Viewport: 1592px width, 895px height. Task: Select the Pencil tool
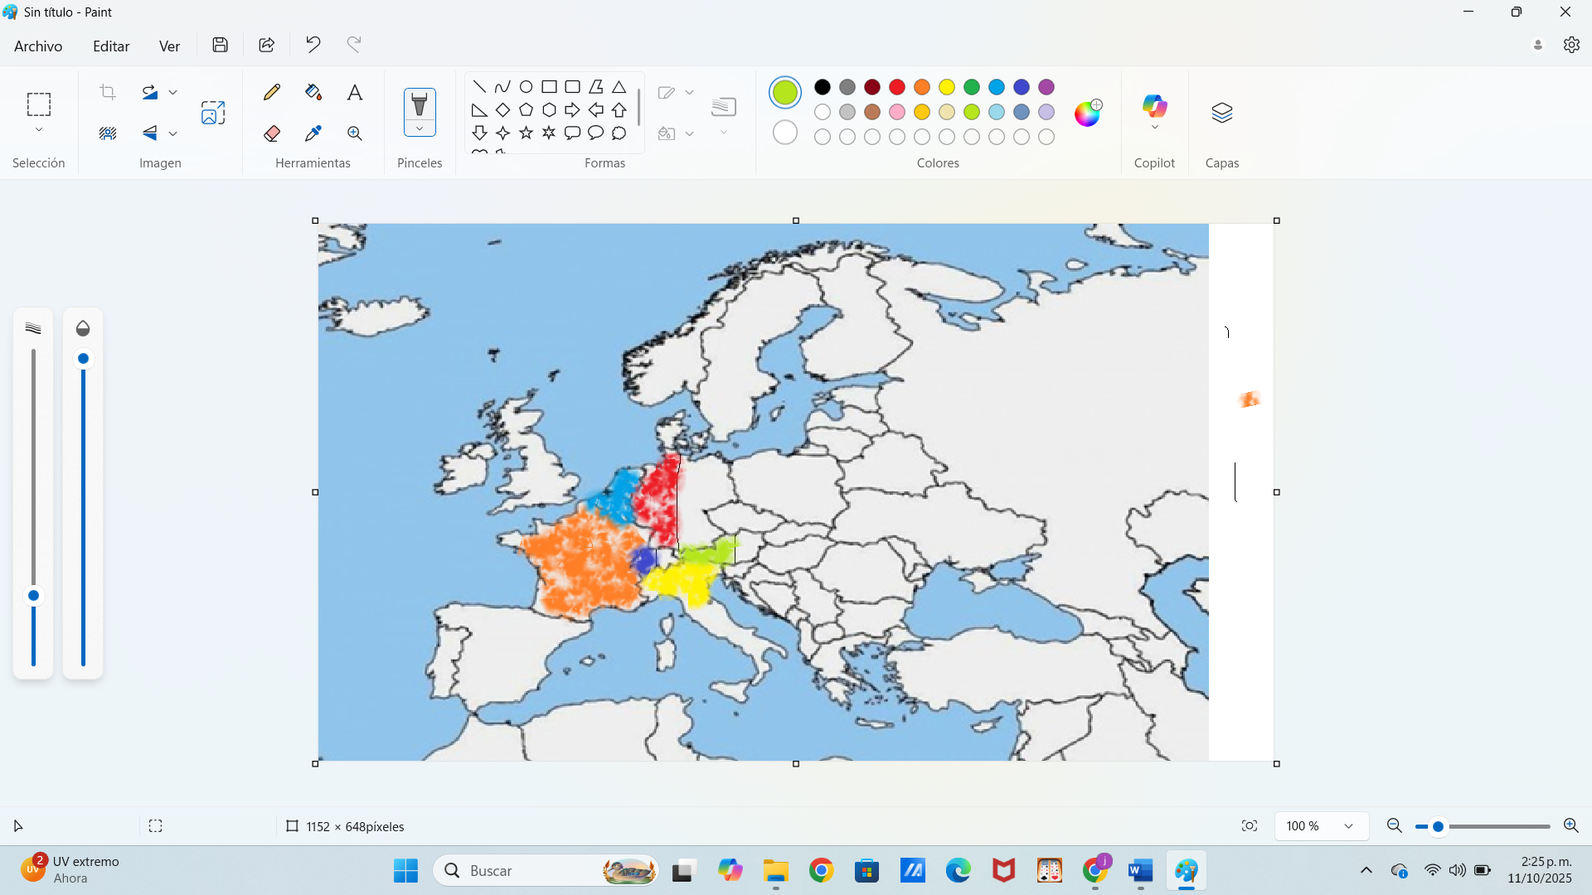[x=272, y=92]
